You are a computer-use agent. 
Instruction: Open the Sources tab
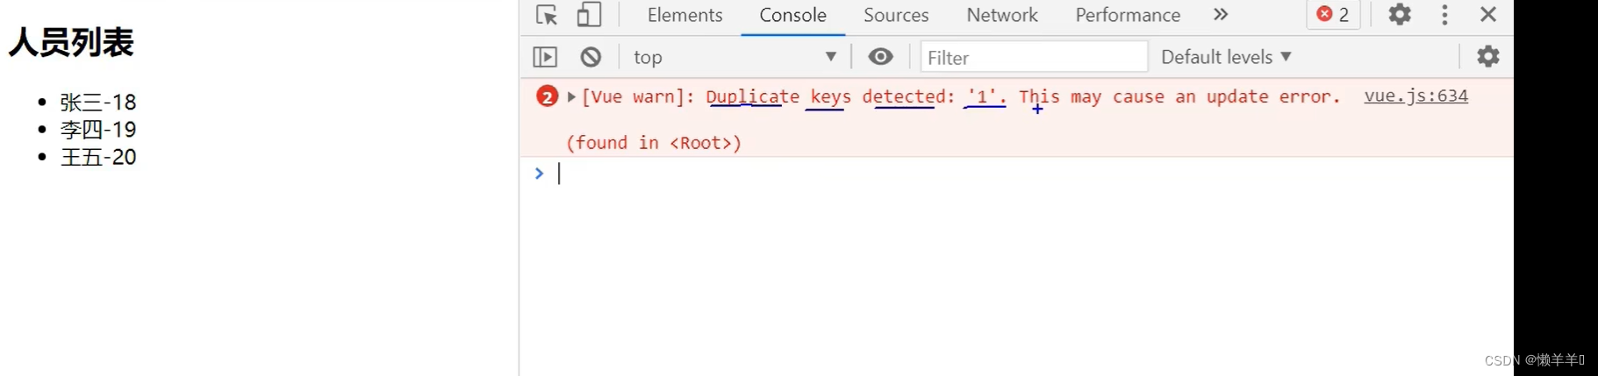tap(895, 15)
